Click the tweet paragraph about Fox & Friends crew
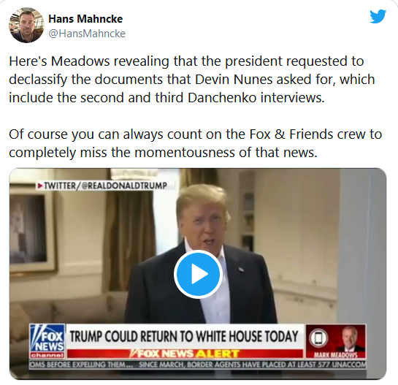 coord(195,143)
